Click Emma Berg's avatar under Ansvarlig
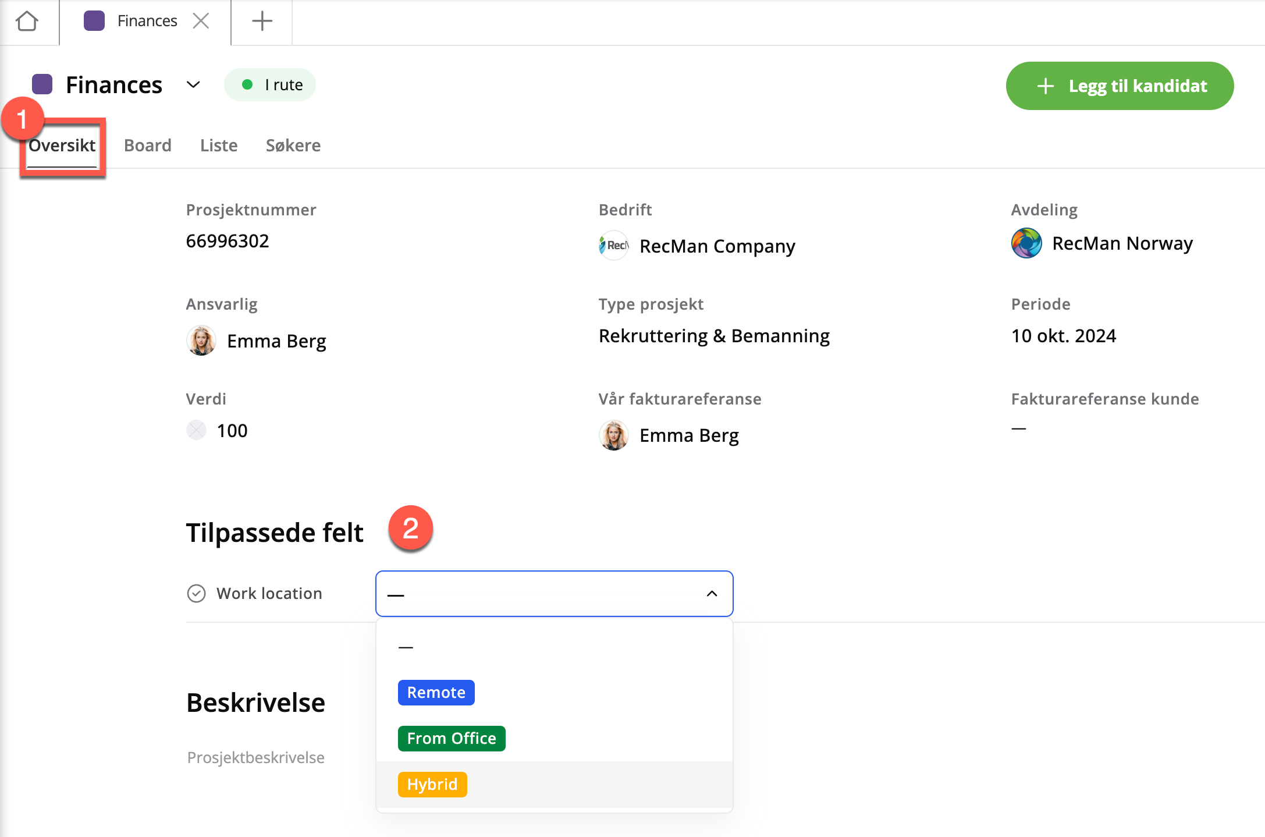Screen dimensions: 1265x837 point(201,341)
